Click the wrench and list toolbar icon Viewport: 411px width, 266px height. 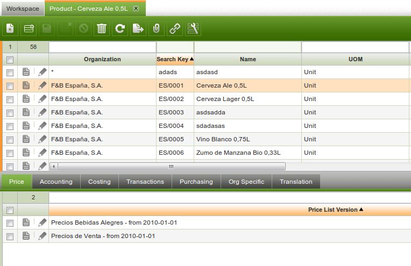(x=193, y=28)
